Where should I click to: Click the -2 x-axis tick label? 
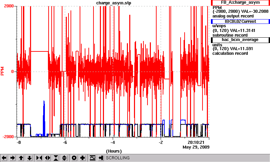click(161, 143)
